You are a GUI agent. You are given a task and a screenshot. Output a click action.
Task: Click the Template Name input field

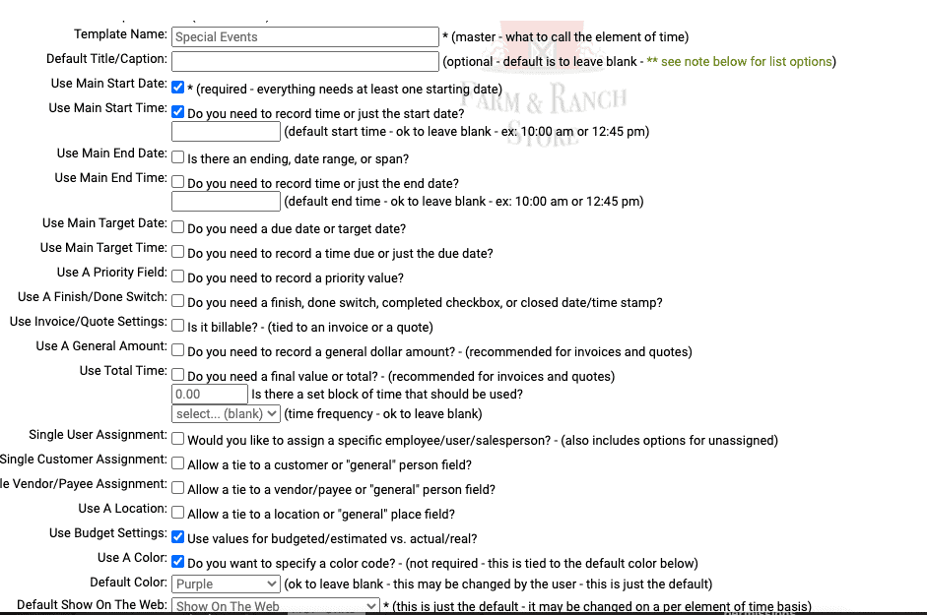point(305,36)
